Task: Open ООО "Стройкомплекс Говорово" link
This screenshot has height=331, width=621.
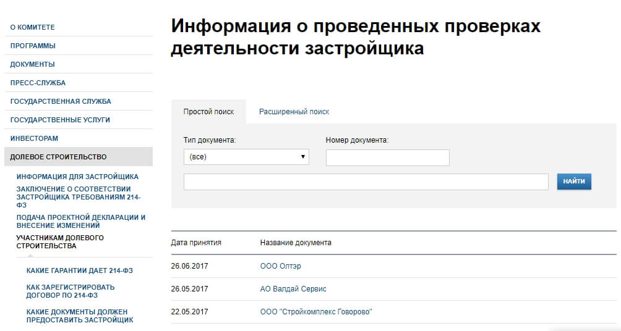Action: (316, 312)
